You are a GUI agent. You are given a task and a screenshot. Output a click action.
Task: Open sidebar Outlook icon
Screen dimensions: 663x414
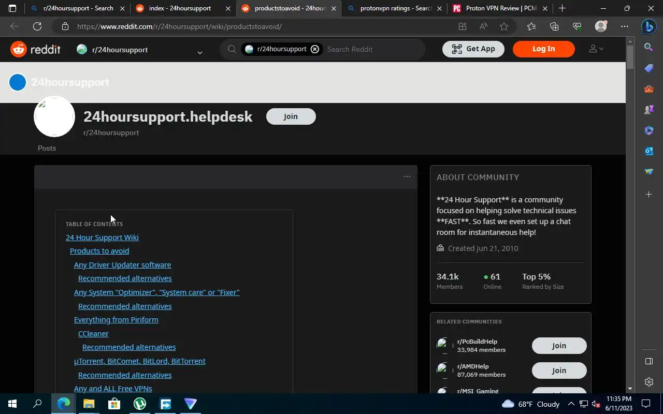pyautogui.click(x=648, y=151)
